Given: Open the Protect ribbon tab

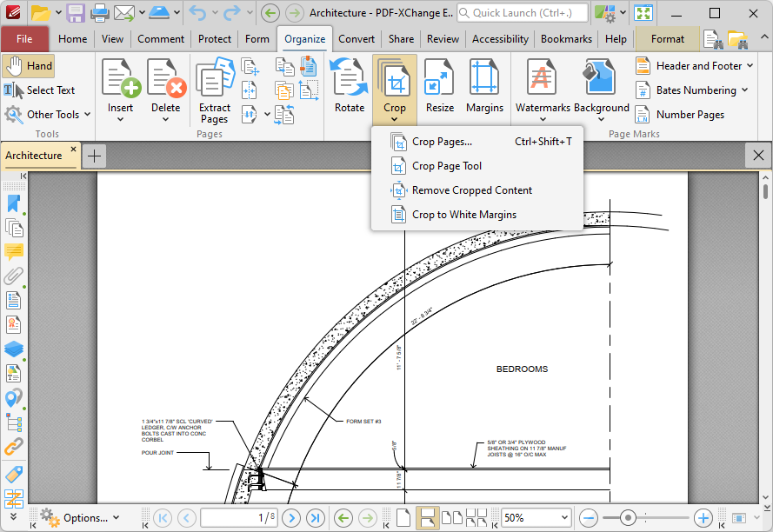Looking at the screenshot, I should point(215,39).
